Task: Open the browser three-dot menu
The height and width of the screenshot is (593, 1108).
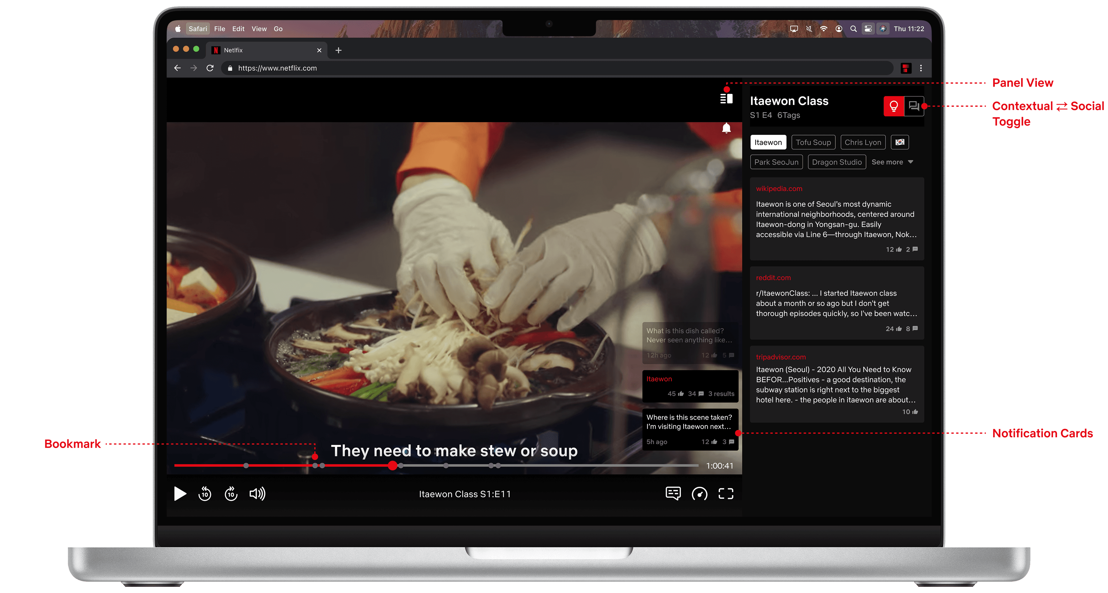Action: pyautogui.click(x=921, y=68)
